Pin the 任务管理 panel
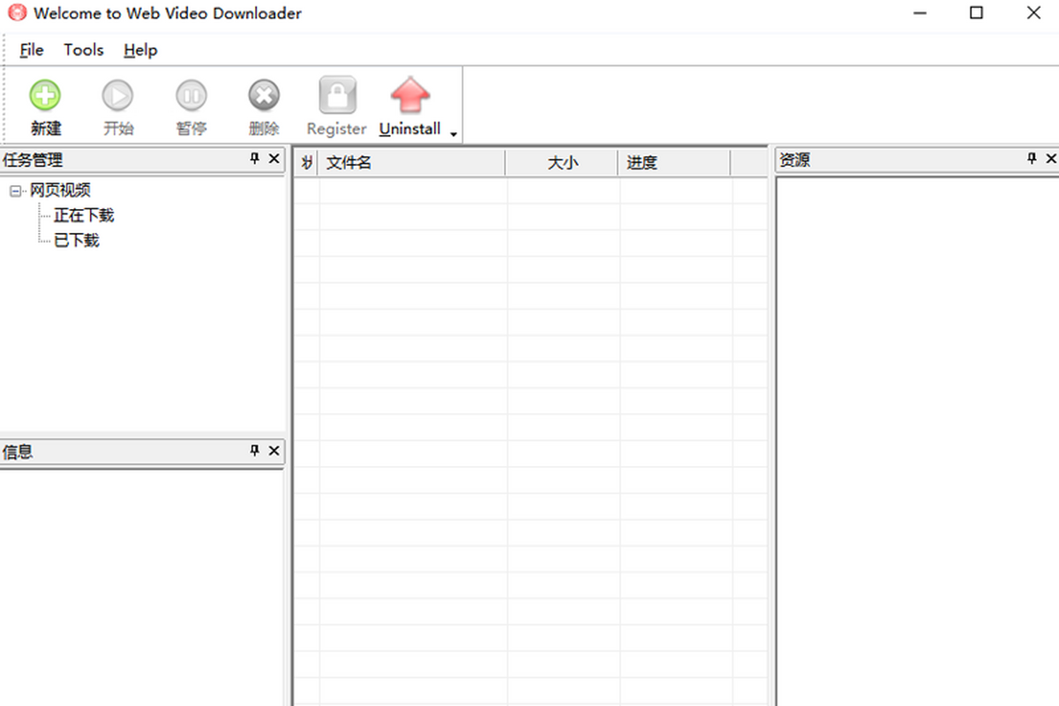 [255, 159]
